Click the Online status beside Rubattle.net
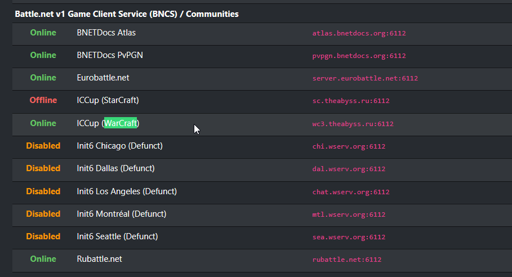Viewport: 512px width, 277px height. click(x=43, y=259)
